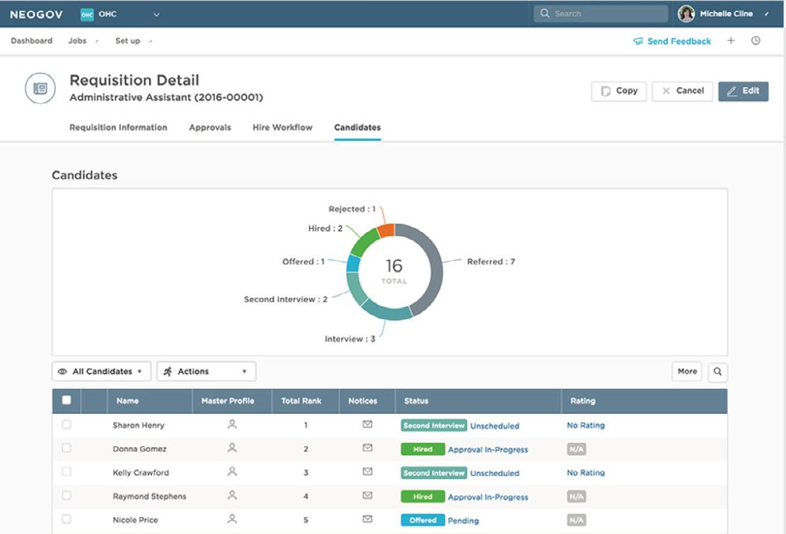Expand the OHC organization switcher chevron
This screenshot has height=534, width=786.
pyautogui.click(x=156, y=15)
